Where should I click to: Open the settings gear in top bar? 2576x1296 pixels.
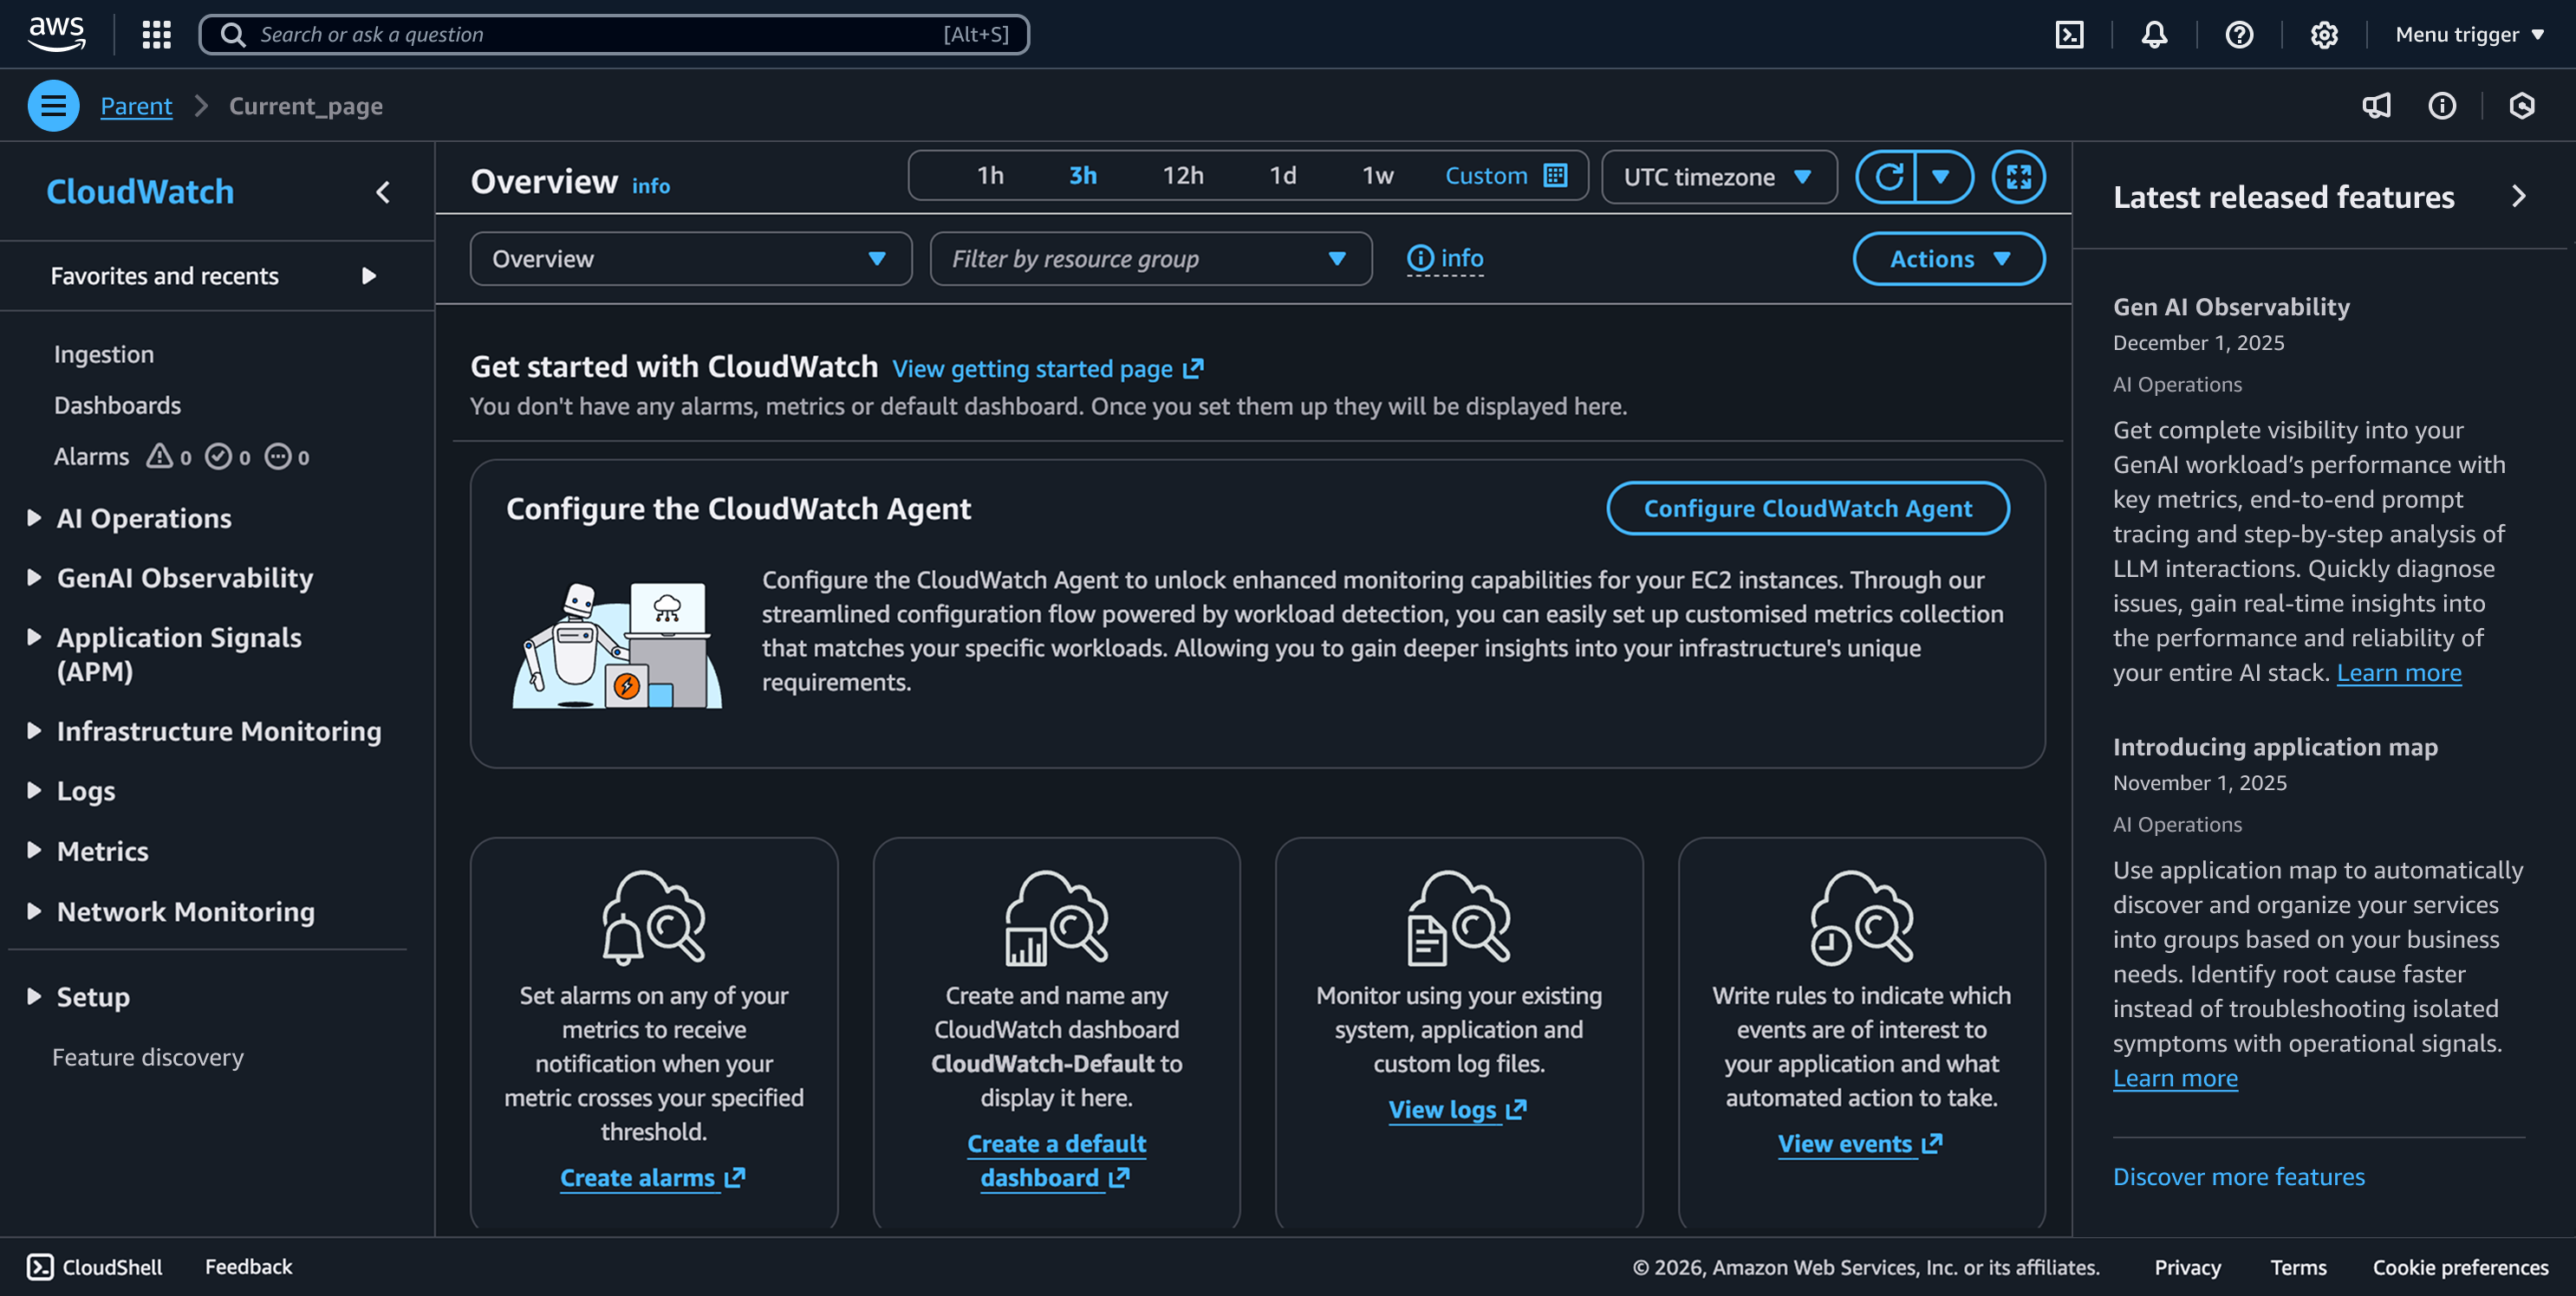(2324, 34)
